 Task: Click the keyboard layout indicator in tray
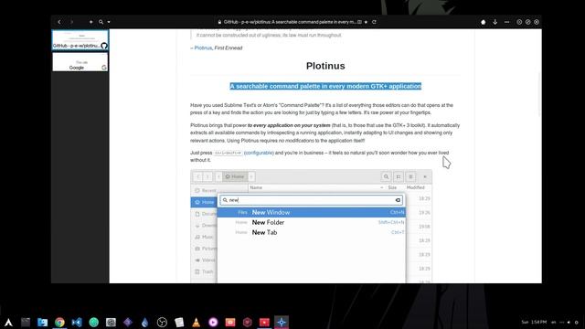click(x=554, y=322)
